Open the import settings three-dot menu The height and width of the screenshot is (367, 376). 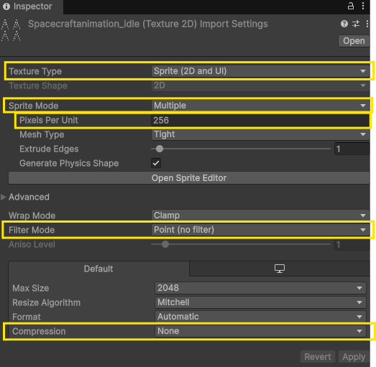point(367,24)
